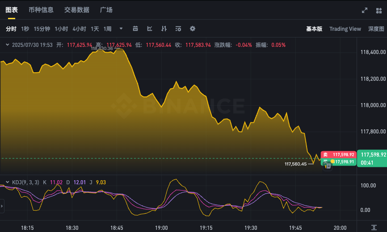Click the save layout icon in toolbar
The width and height of the screenshot is (387, 232).
[x=178, y=29]
